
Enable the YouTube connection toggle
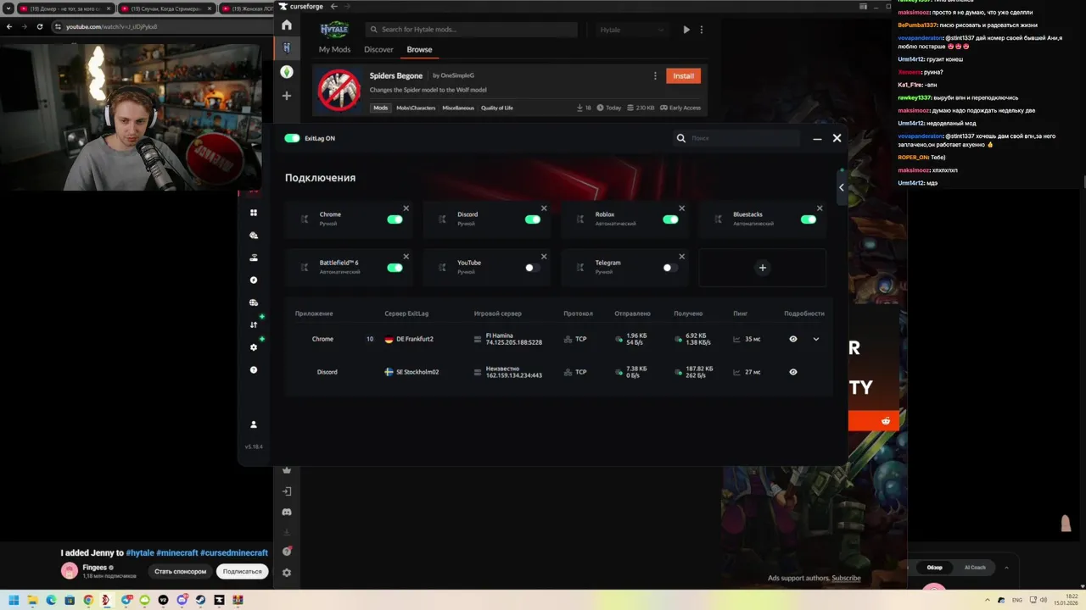[x=532, y=268]
